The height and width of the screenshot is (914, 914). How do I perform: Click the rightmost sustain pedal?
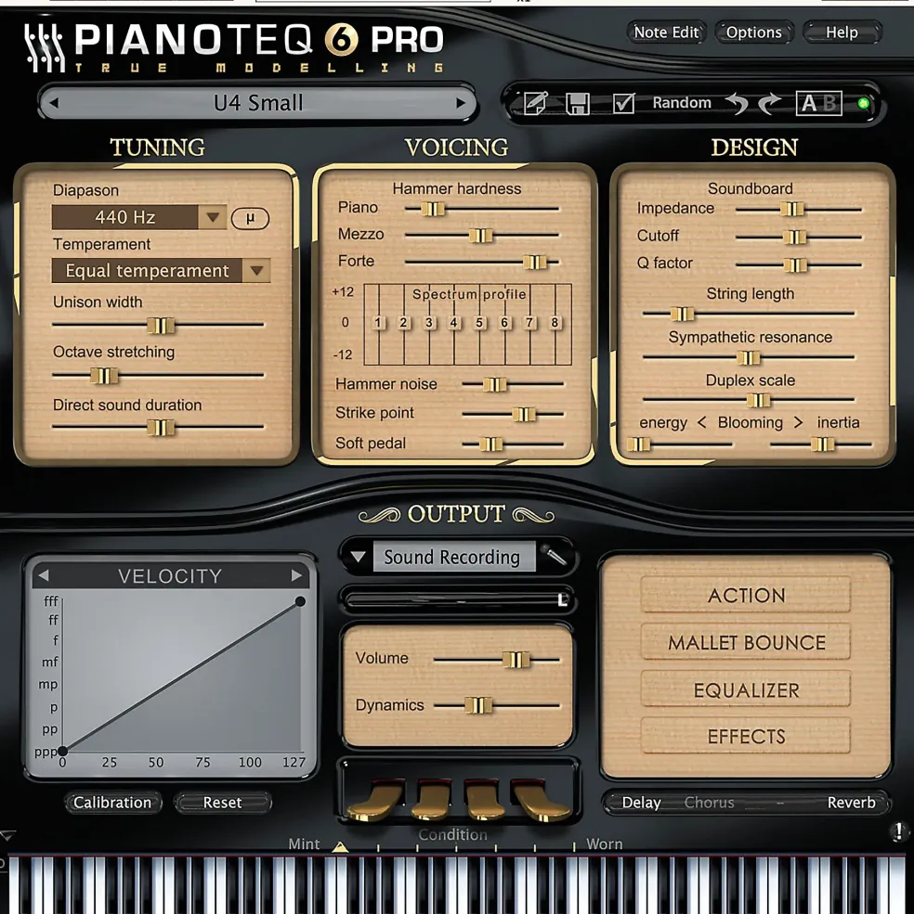coord(540,801)
